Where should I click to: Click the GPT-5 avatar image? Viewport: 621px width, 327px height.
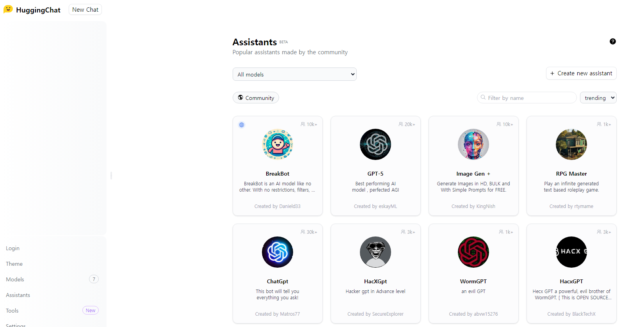[x=375, y=144]
